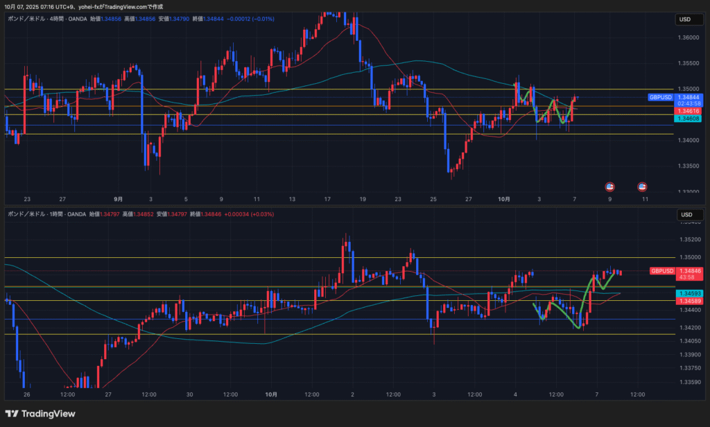Click the teal 1.34608 moving average price label
710x427 pixels.
689,119
